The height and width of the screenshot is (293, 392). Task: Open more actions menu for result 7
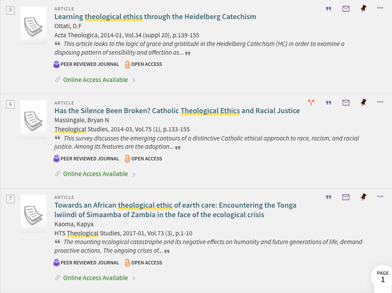[x=380, y=197]
